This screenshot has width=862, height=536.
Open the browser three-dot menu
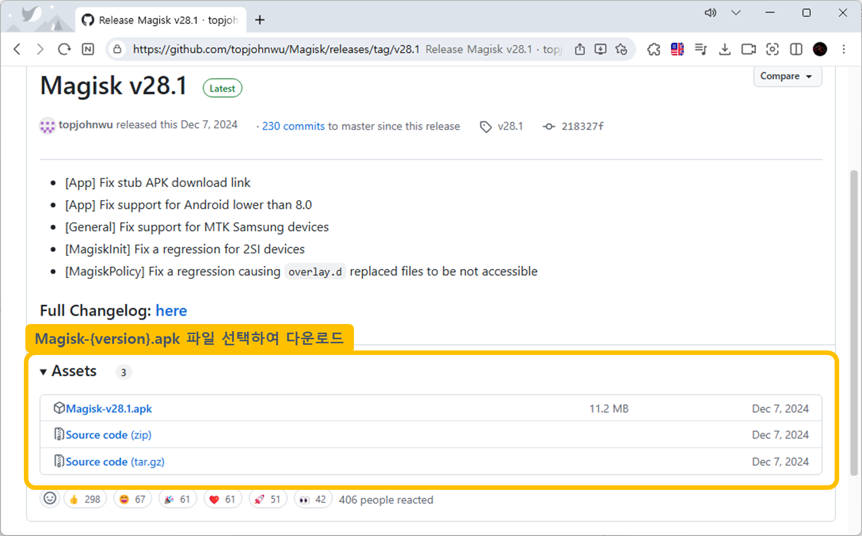coord(844,49)
